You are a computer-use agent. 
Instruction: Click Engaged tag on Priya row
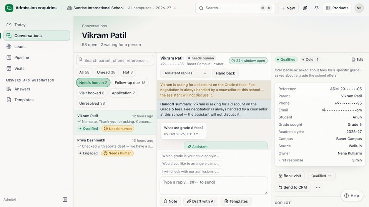tap(88, 153)
